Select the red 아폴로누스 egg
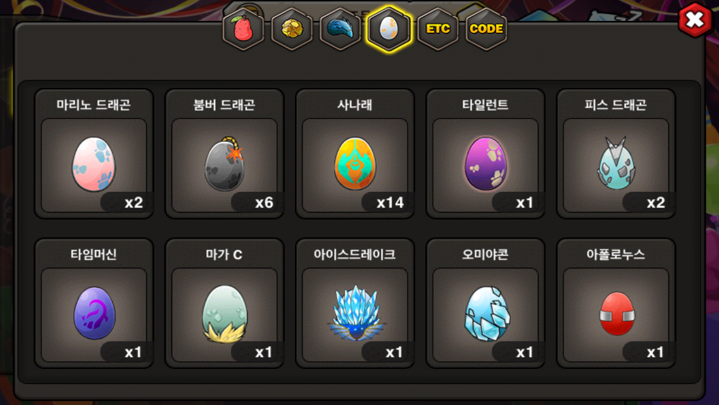Viewport: 719px width, 405px height. 616,314
